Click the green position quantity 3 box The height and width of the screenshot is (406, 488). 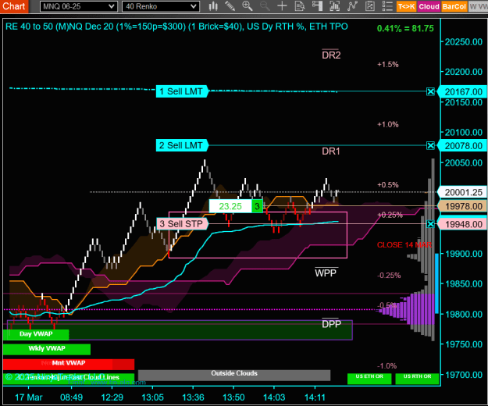click(257, 206)
